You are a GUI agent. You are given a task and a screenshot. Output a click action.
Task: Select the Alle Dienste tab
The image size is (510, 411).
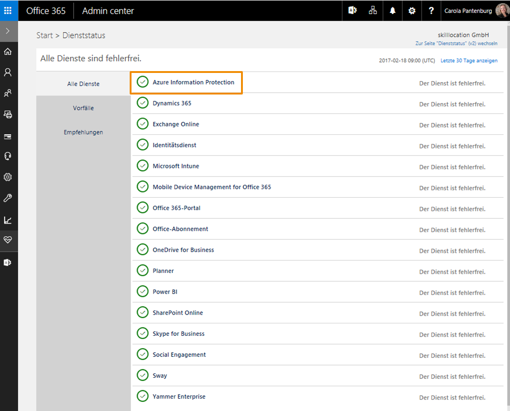[x=83, y=83]
